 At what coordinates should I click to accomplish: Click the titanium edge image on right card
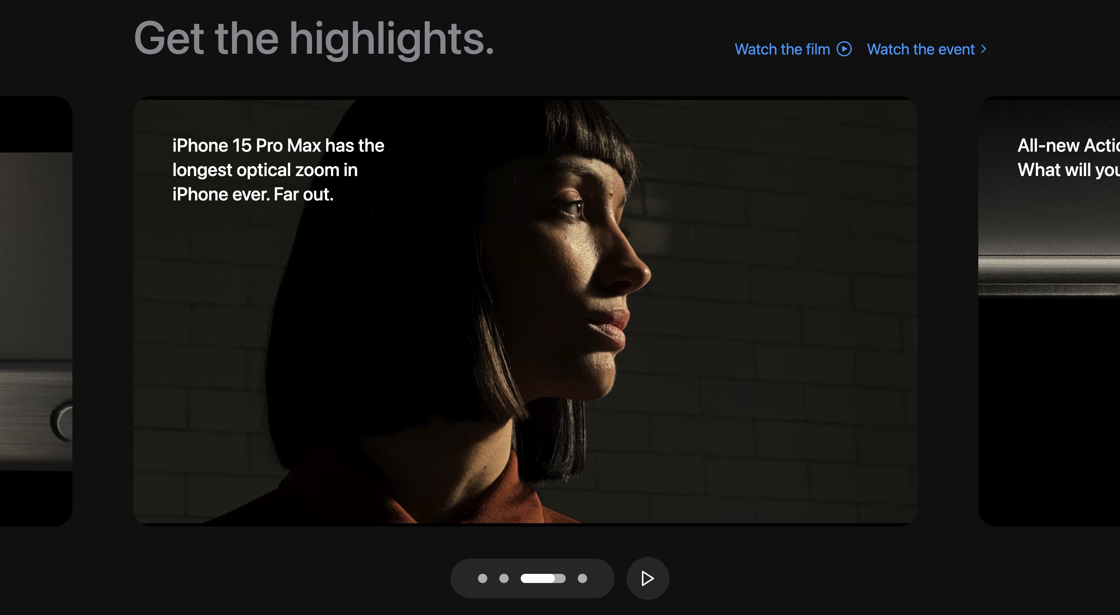(x=1049, y=274)
